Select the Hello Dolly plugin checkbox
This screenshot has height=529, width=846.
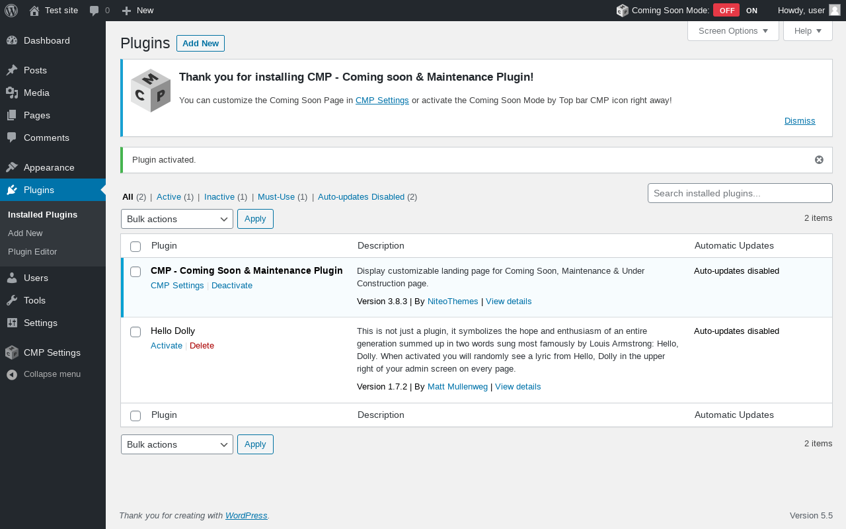click(x=135, y=332)
